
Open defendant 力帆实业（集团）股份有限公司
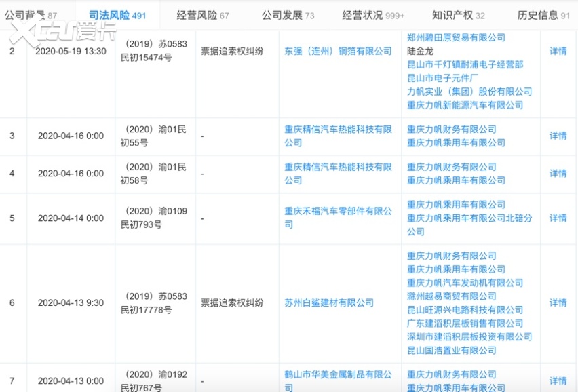[469, 92]
